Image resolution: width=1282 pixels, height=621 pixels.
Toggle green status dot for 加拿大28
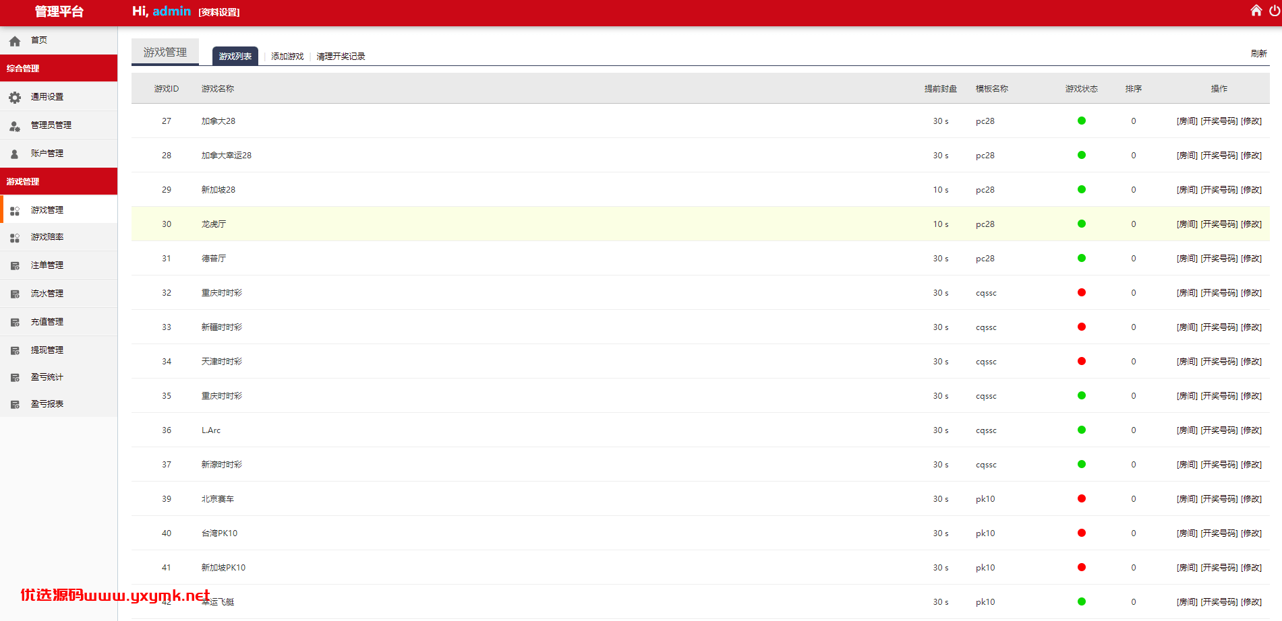[x=1082, y=121]
